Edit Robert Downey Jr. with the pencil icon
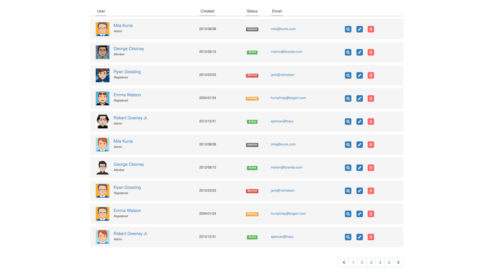The height and width of the screenshot is (278, 494). (359, 121)
